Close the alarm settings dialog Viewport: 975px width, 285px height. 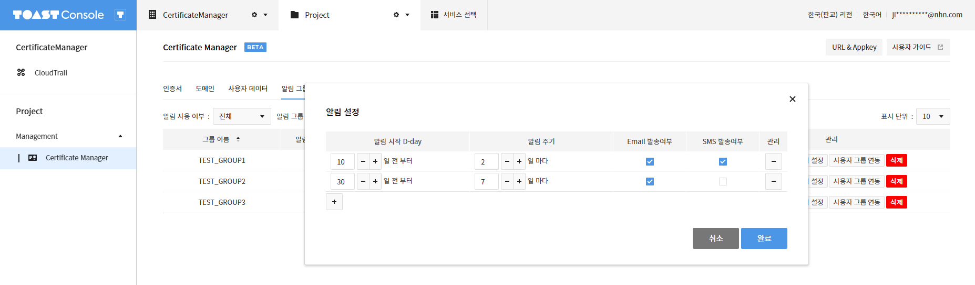click(x=793, y=99)
